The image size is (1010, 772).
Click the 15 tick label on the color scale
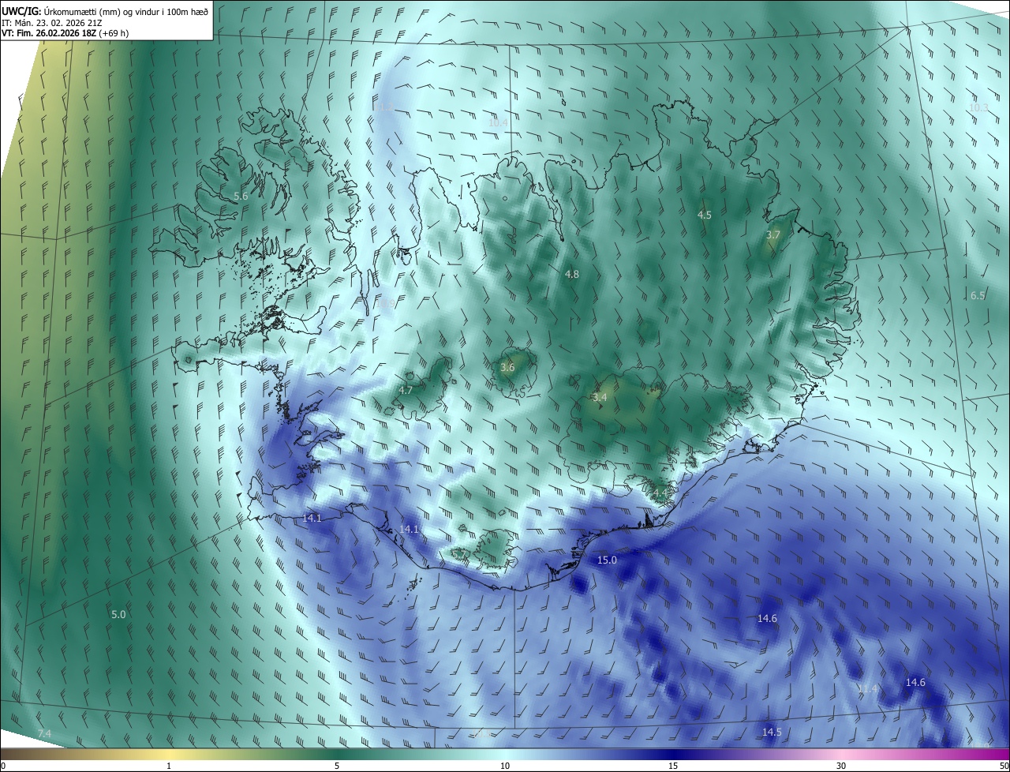tap(673, 766)
